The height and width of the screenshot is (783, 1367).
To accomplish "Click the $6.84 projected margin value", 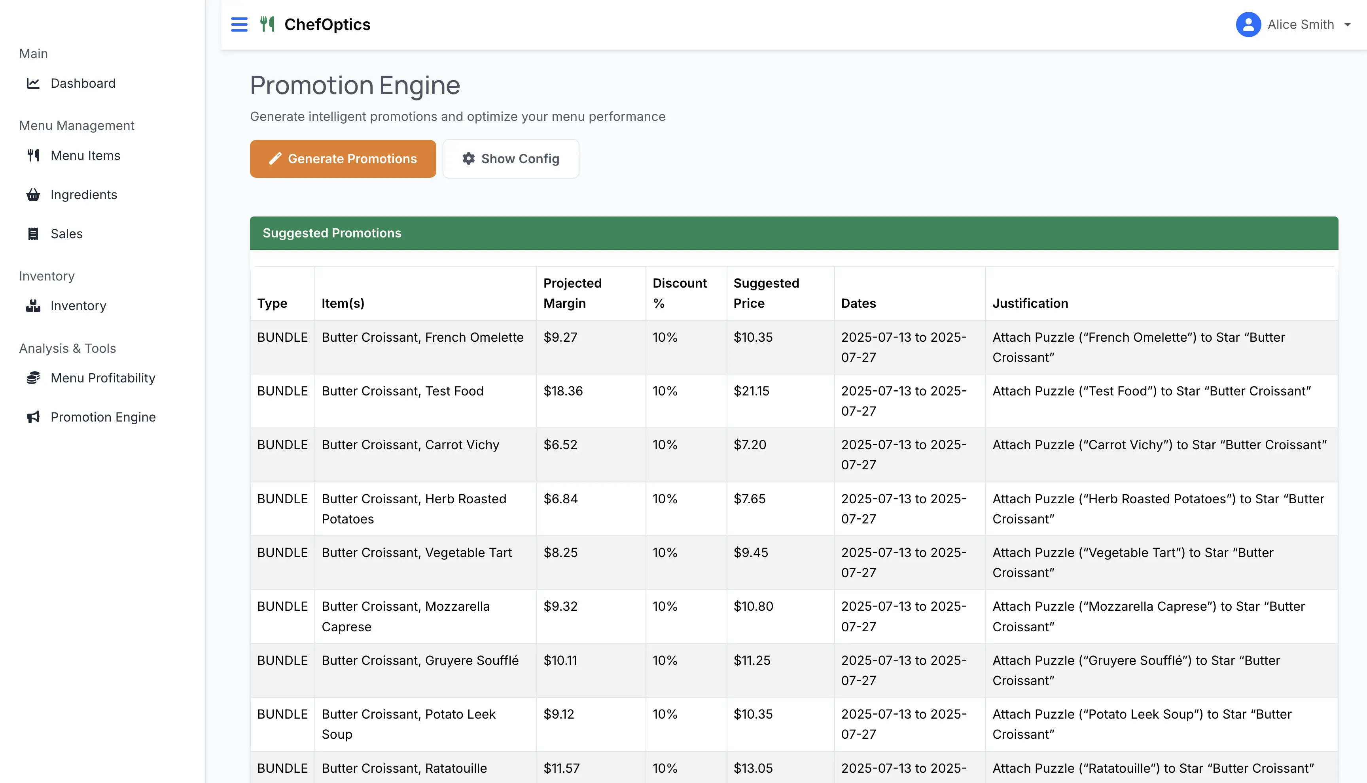I will (x=560, y=499).
